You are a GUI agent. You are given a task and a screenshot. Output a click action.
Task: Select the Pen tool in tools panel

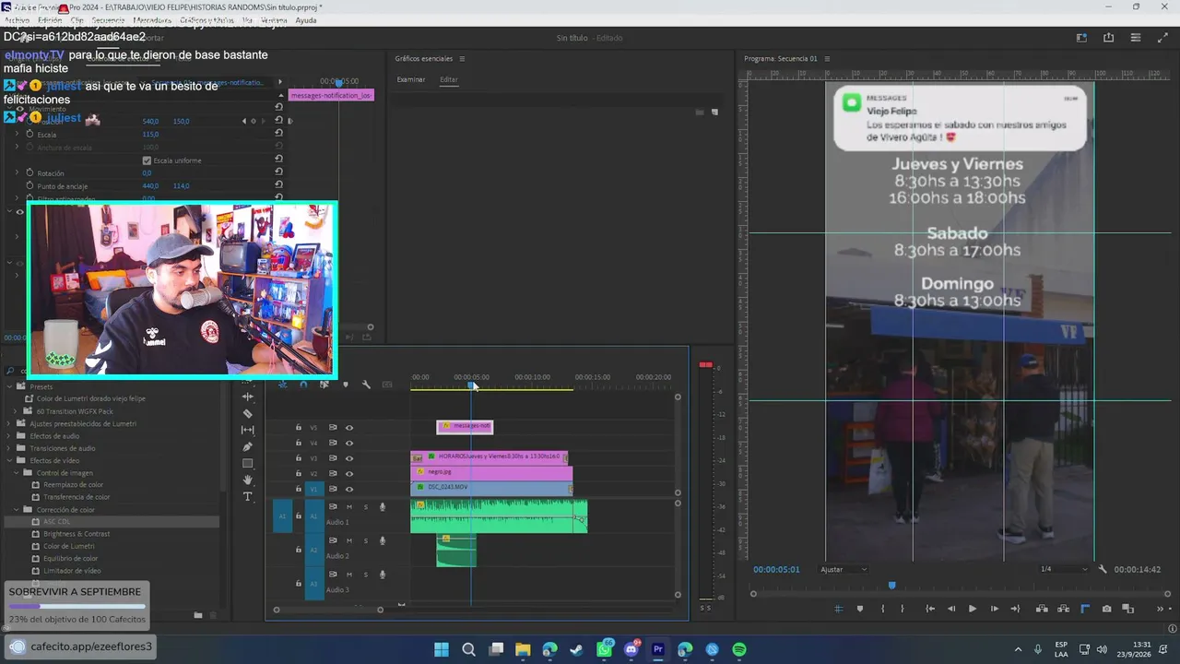pyautogui.click(x=247, y=446)
